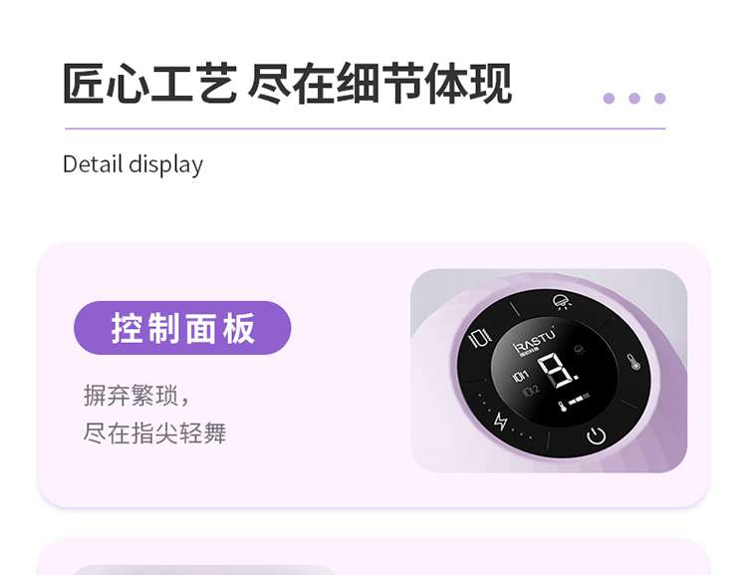Click the middle purple dot in header
The image size is (747, 575).
click(x=634, y=99)
